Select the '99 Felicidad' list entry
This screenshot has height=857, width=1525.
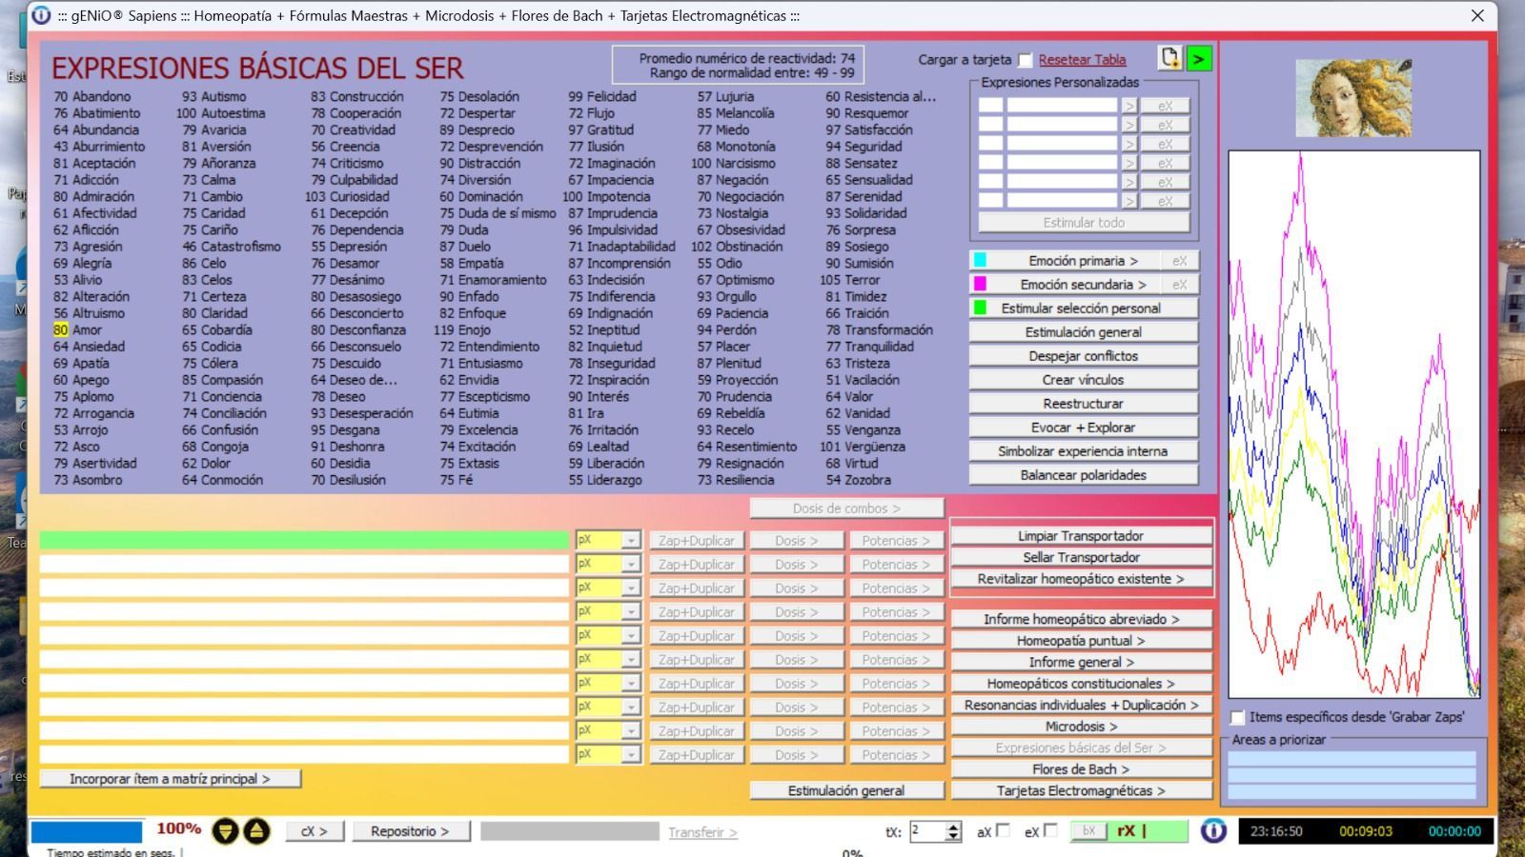pyautogui.click(x=602, y=96)
